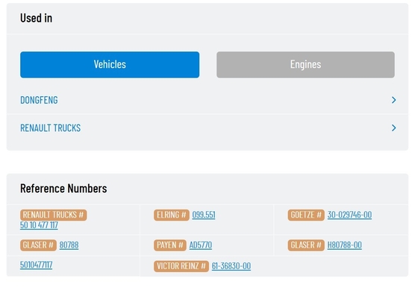
Task: Open Goetze reference 30-029746-00
Action: click(x=349, y=215)
